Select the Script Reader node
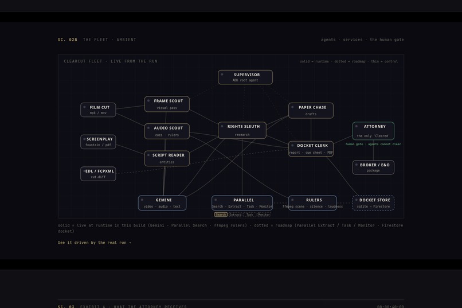Screen dimensions: 462x308 click(167, 158)
